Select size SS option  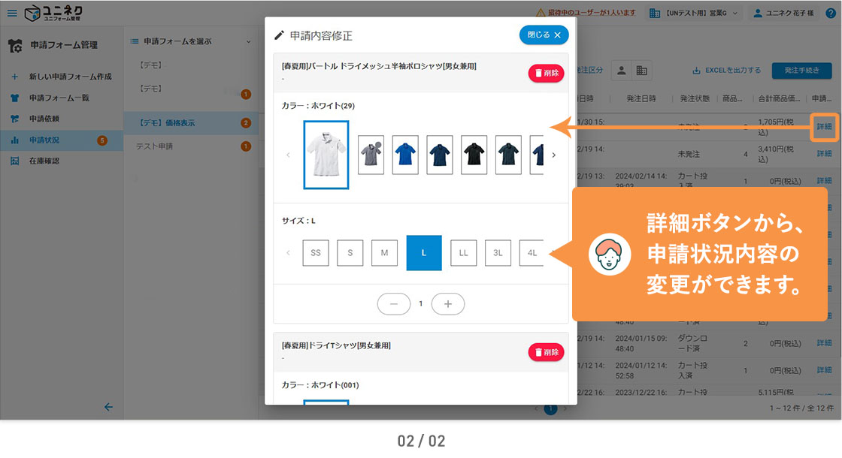tap(316, 253)
